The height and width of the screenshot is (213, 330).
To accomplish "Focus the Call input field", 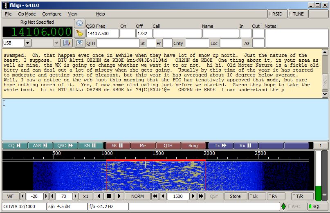I will pyautogui.click(x=177, y=34).
